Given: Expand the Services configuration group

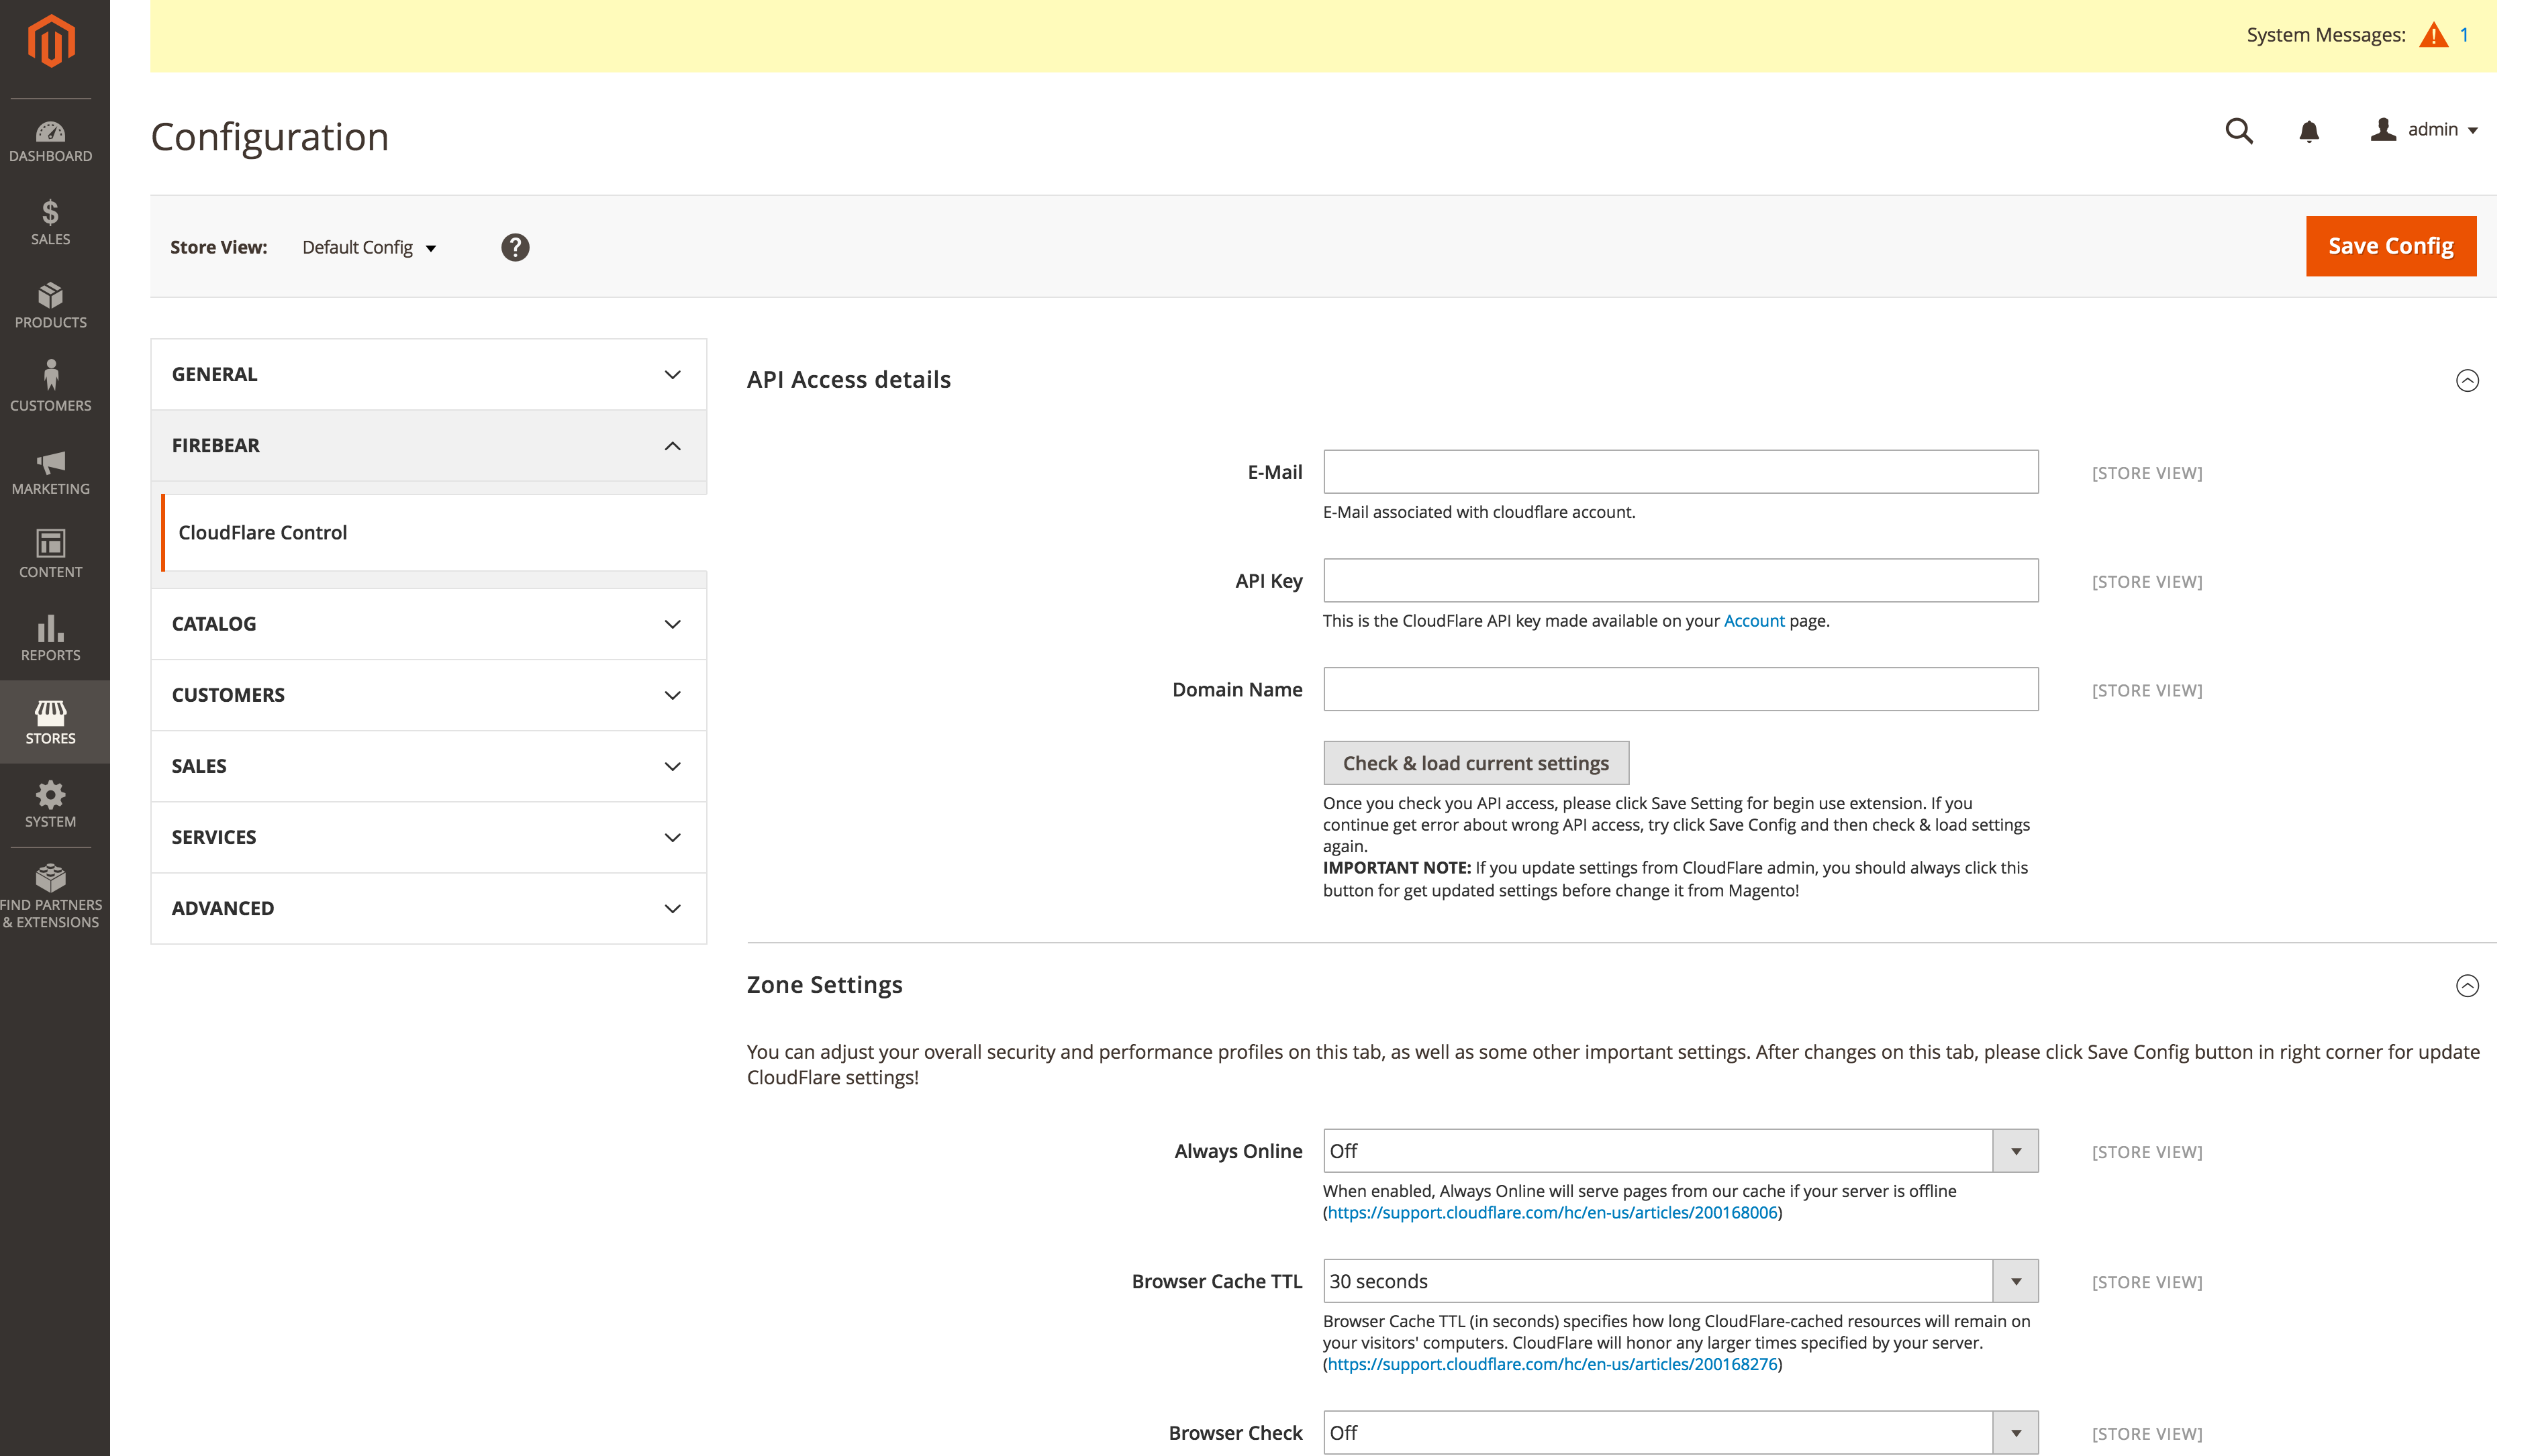Looking at the screenshot, I should tap(428, 837).
